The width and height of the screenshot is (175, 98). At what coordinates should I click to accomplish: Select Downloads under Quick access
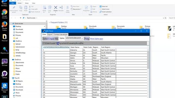tap(19, 29)
